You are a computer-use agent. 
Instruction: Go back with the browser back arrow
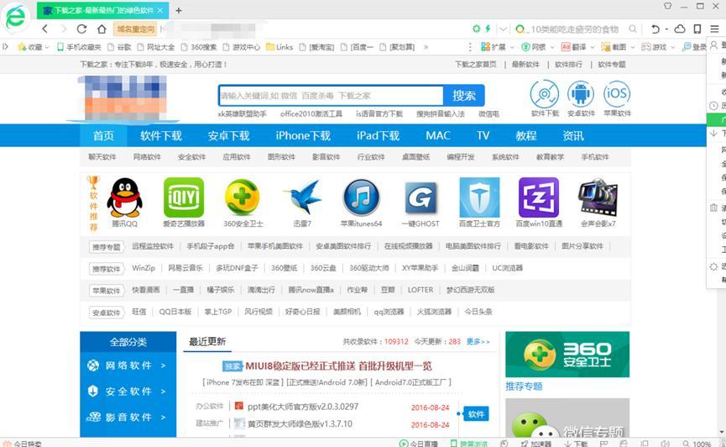[x=45, y=29]
